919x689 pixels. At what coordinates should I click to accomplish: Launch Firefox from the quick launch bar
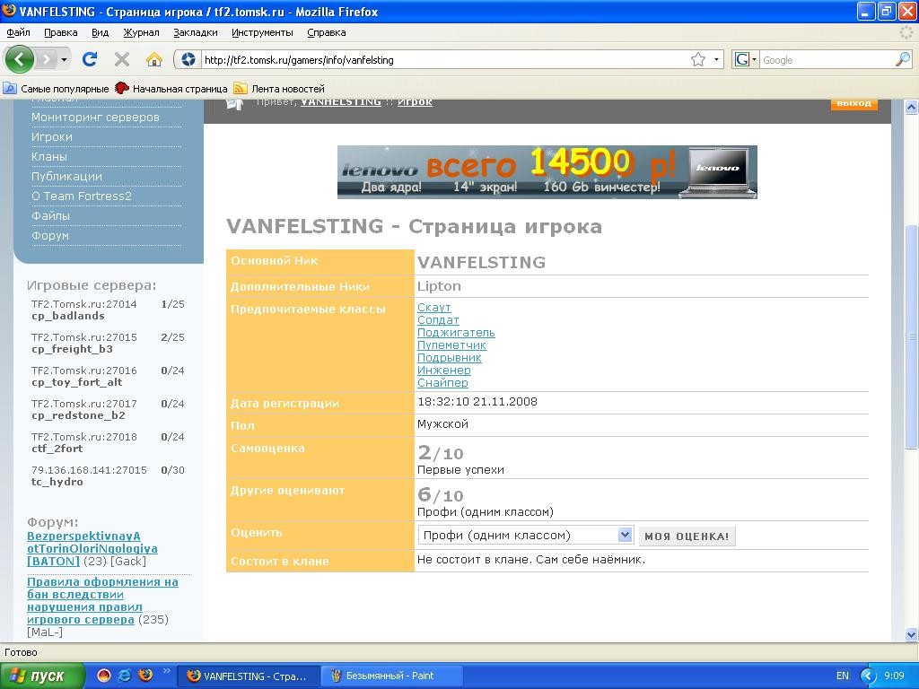coord(144,676)
